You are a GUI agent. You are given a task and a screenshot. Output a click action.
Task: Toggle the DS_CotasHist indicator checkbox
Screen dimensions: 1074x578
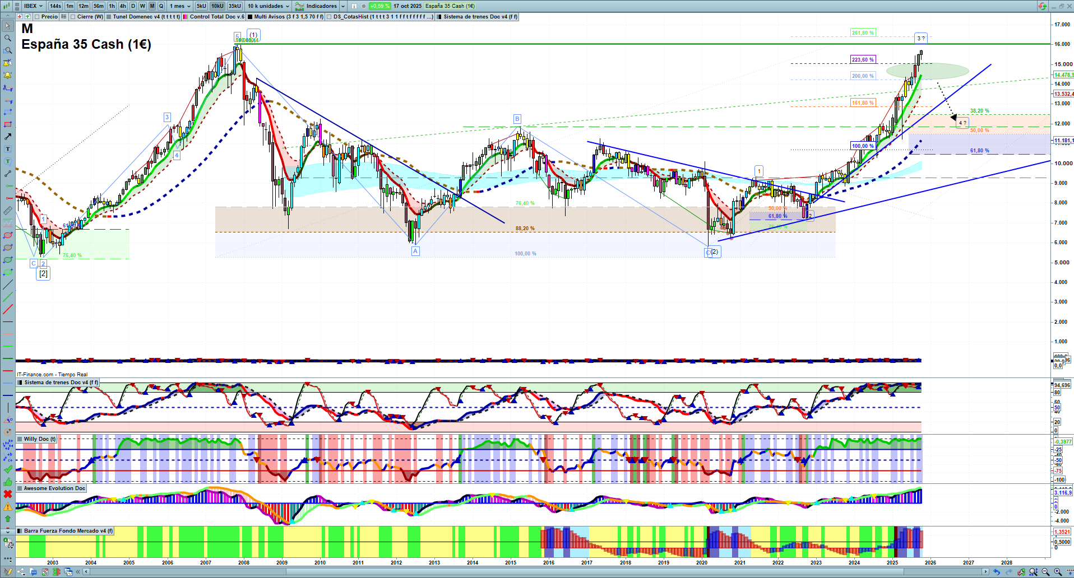(x=329, y=17)
